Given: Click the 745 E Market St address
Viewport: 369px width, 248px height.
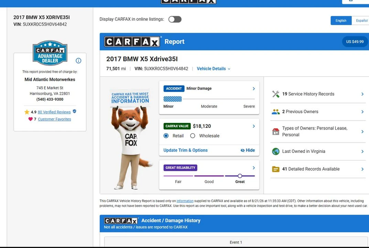Looking at the screenshot, I should [x=50, y=88].
